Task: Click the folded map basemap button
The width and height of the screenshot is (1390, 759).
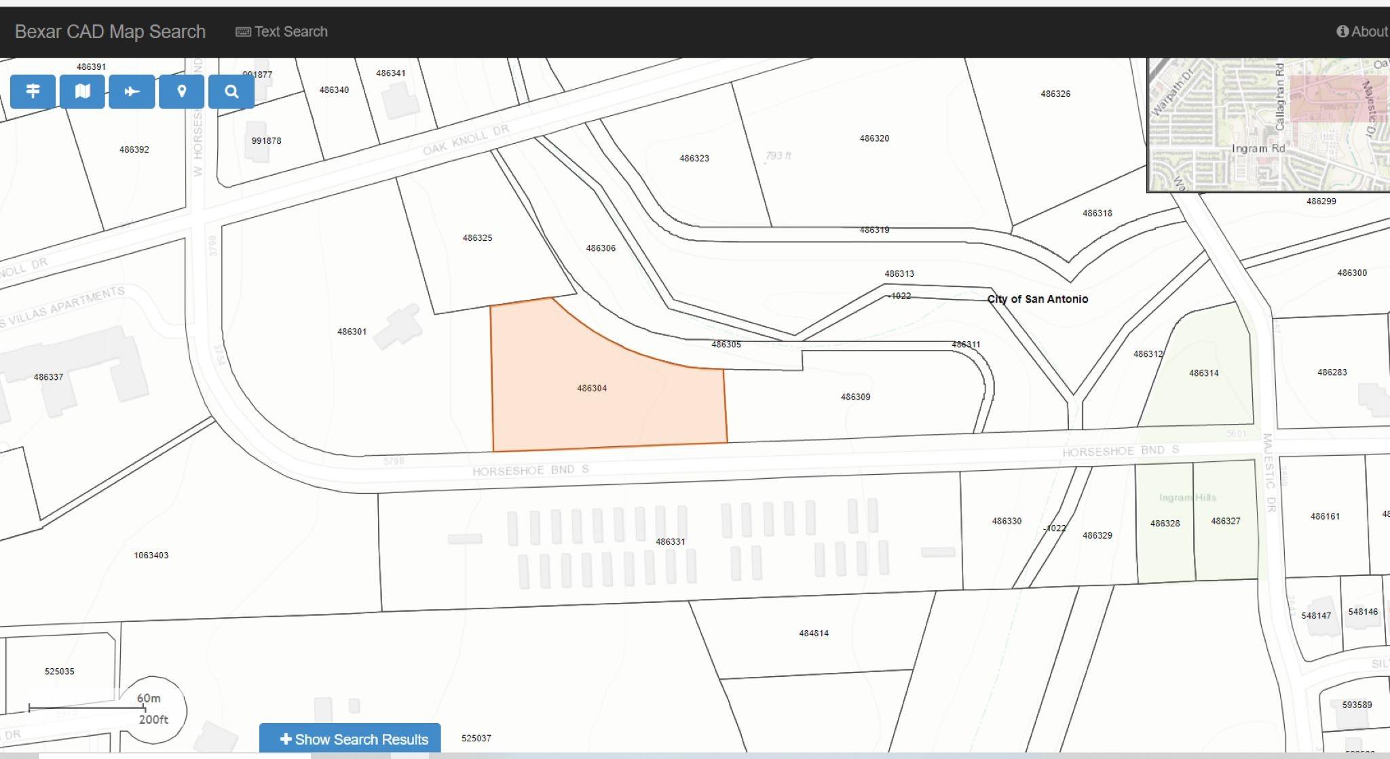Action: [x=82, y=92]
